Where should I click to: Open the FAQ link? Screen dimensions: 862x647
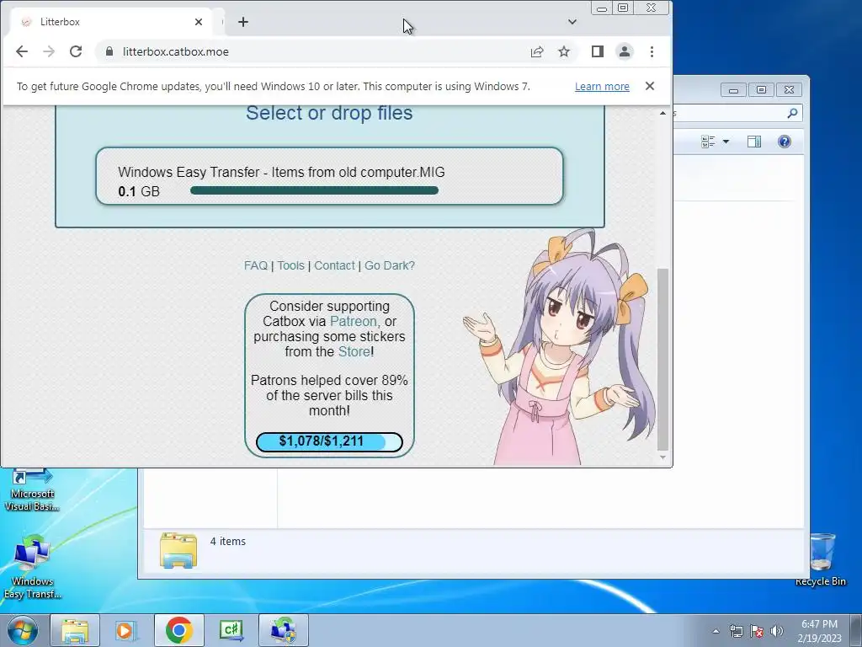pos(256,265)
